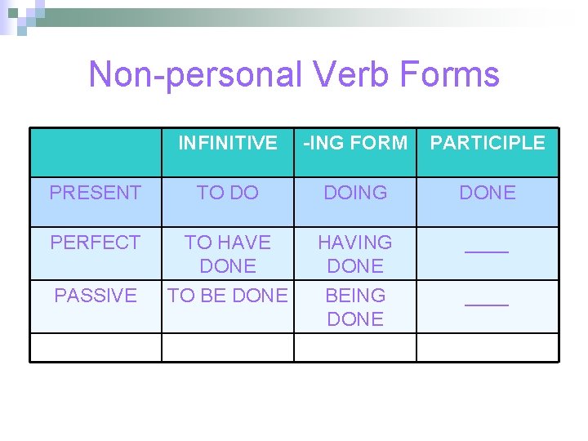Select the TO BE DONE cell
Screen dimensions: 588x441
pyautogui.click(x=227, y=296)
